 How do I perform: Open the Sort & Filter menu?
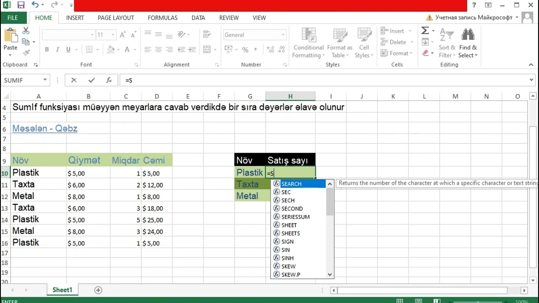pos(447,43)
